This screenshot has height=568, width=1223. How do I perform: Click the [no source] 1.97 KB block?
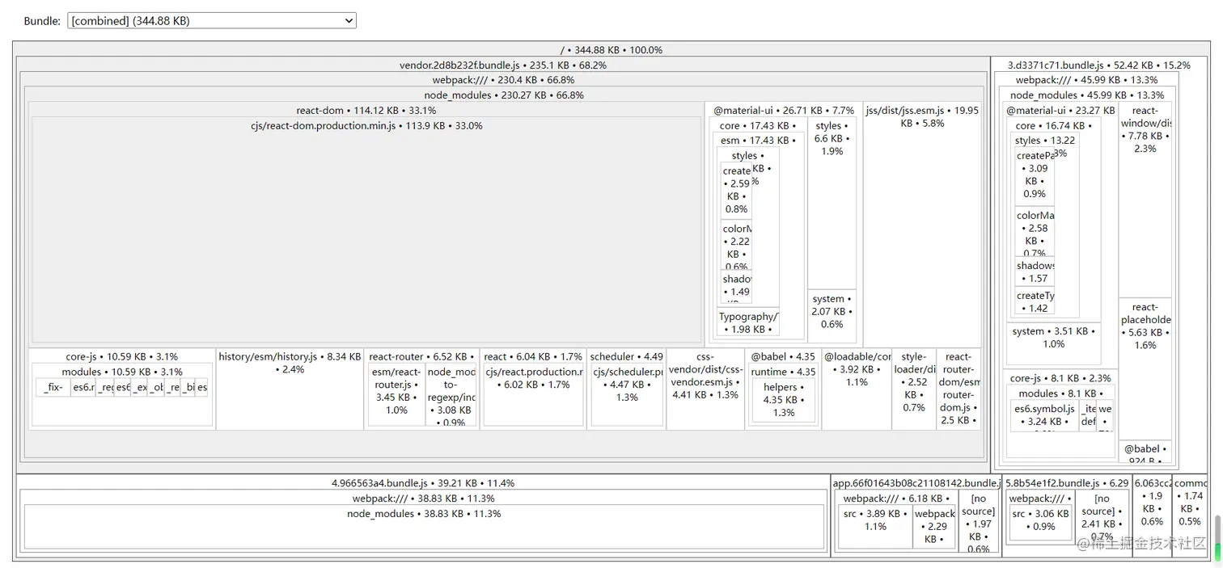pos(979,522)
